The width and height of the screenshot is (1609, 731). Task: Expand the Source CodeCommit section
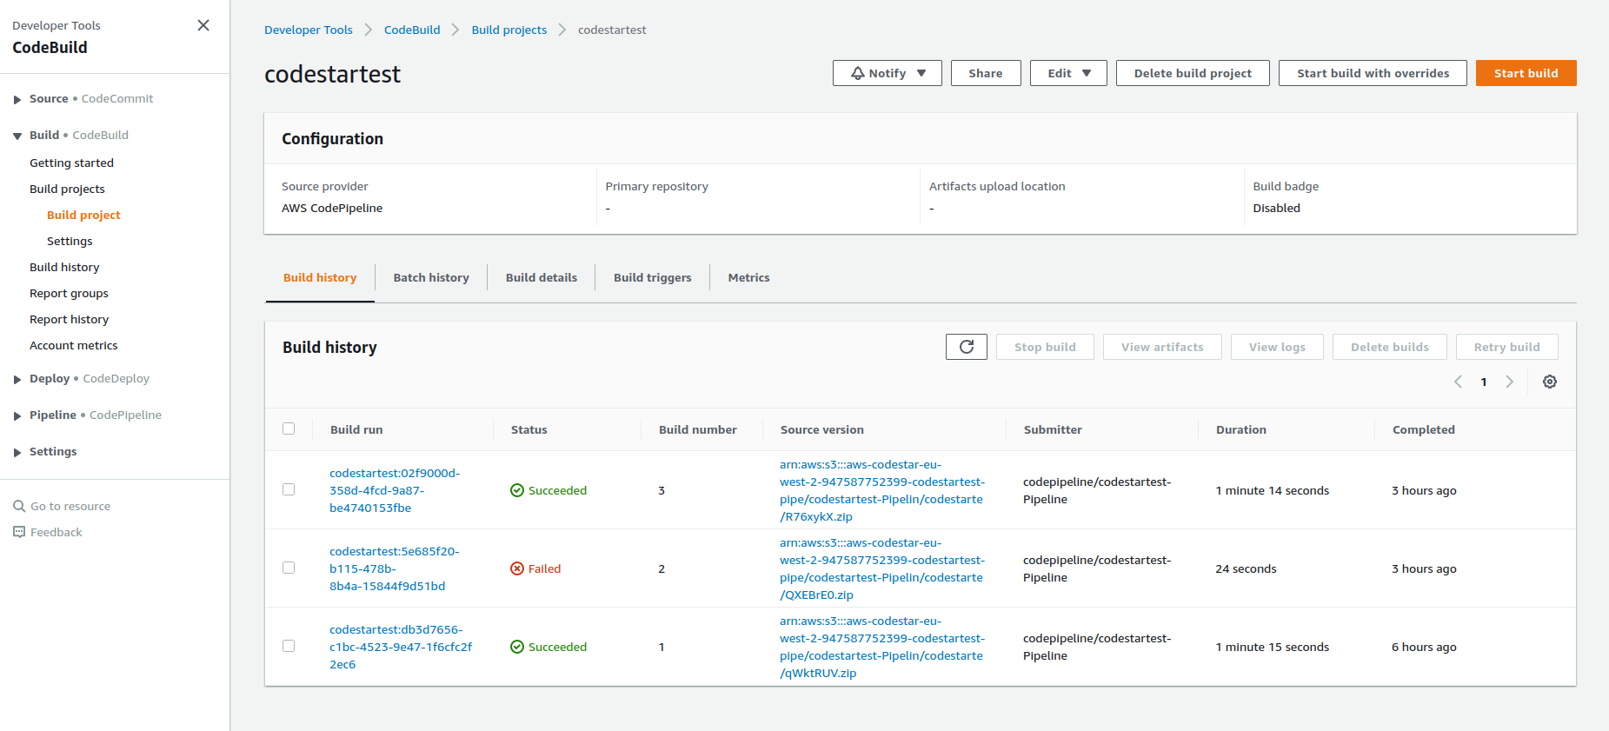click(17, 99)
